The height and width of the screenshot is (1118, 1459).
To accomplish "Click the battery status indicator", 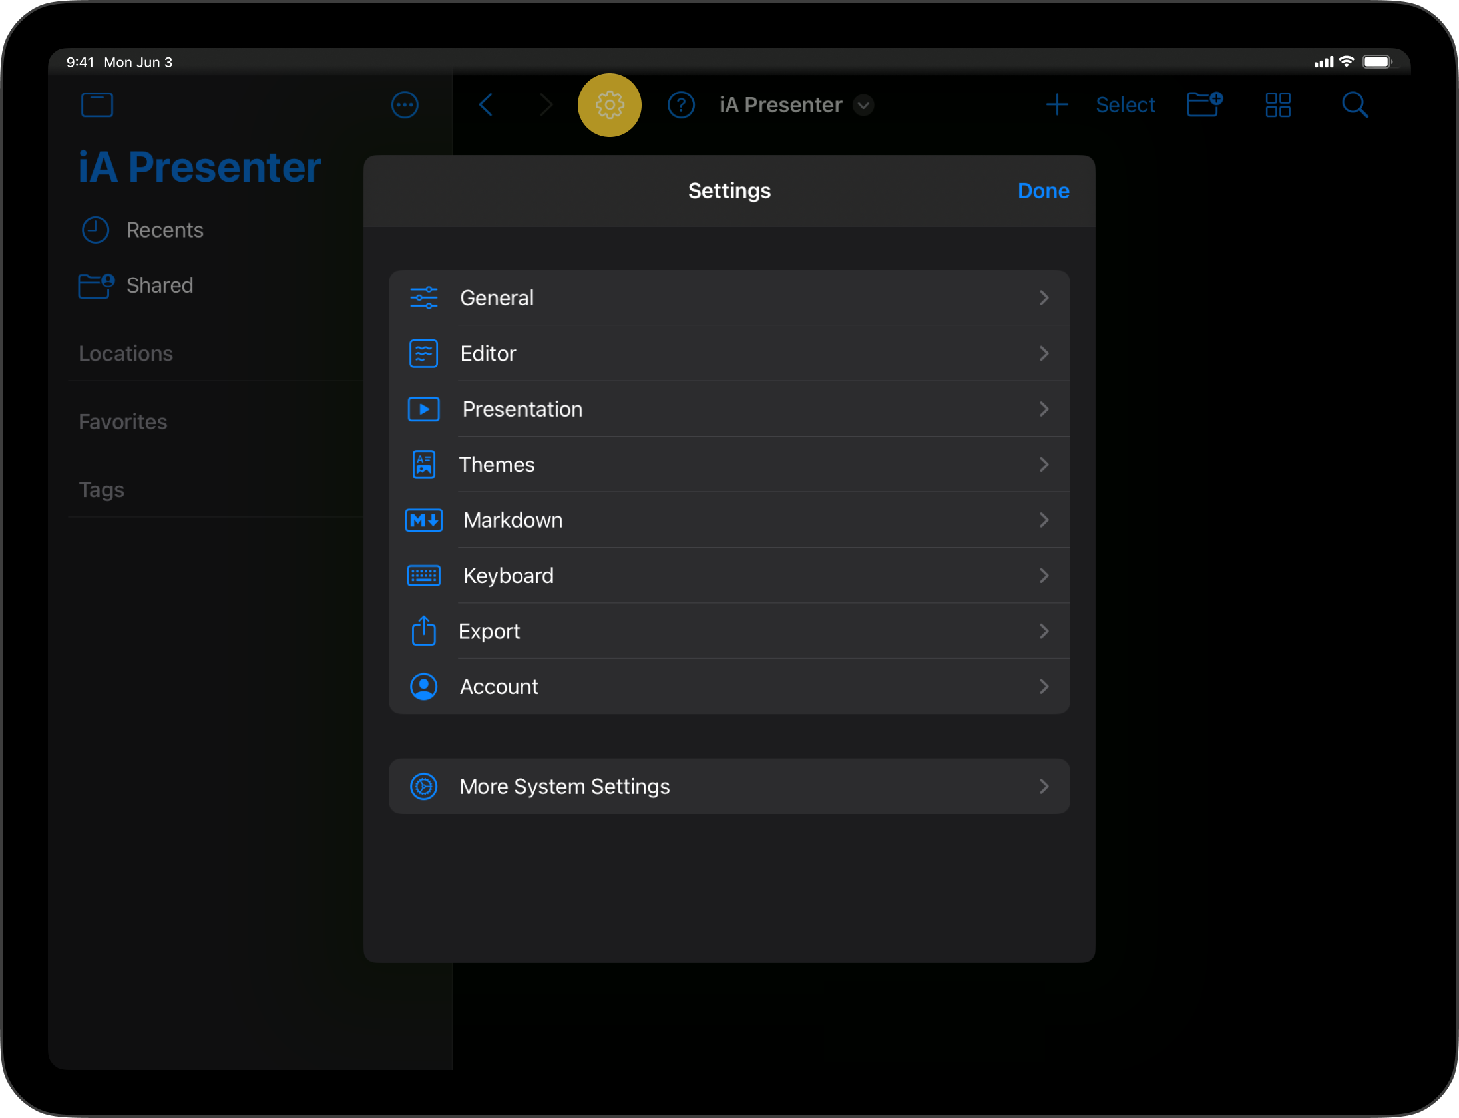I will (1377, 62).
